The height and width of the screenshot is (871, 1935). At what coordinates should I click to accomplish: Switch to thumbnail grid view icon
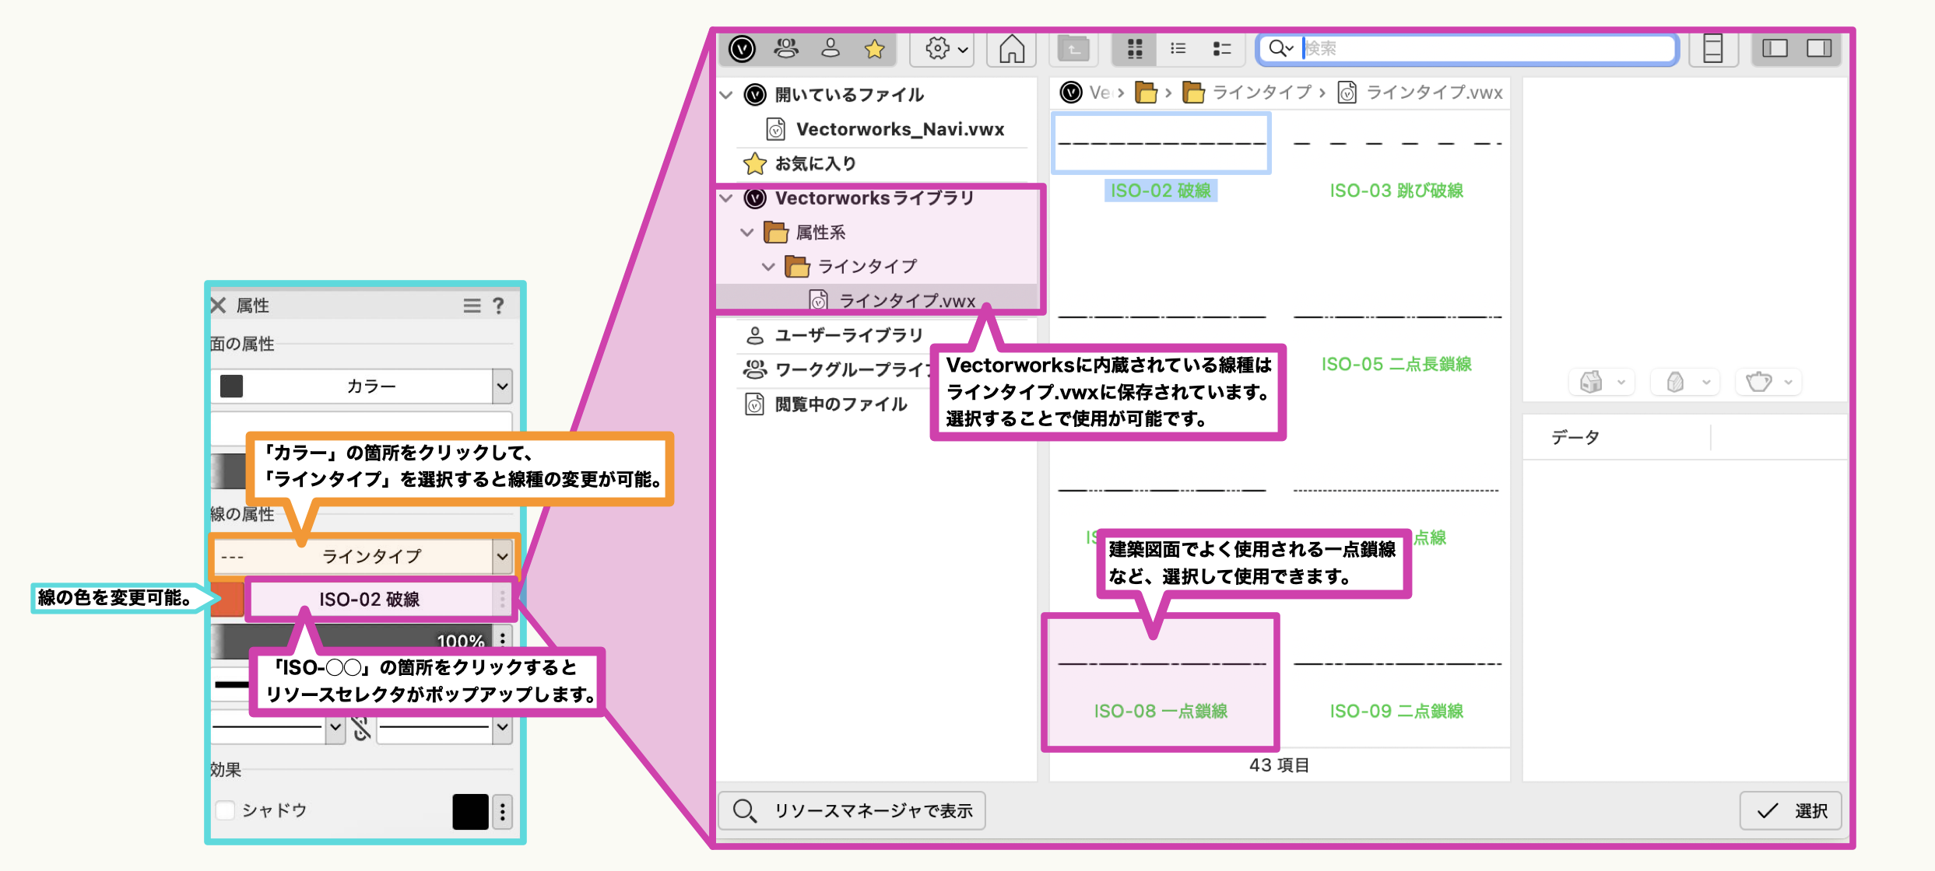[1135, 49]
